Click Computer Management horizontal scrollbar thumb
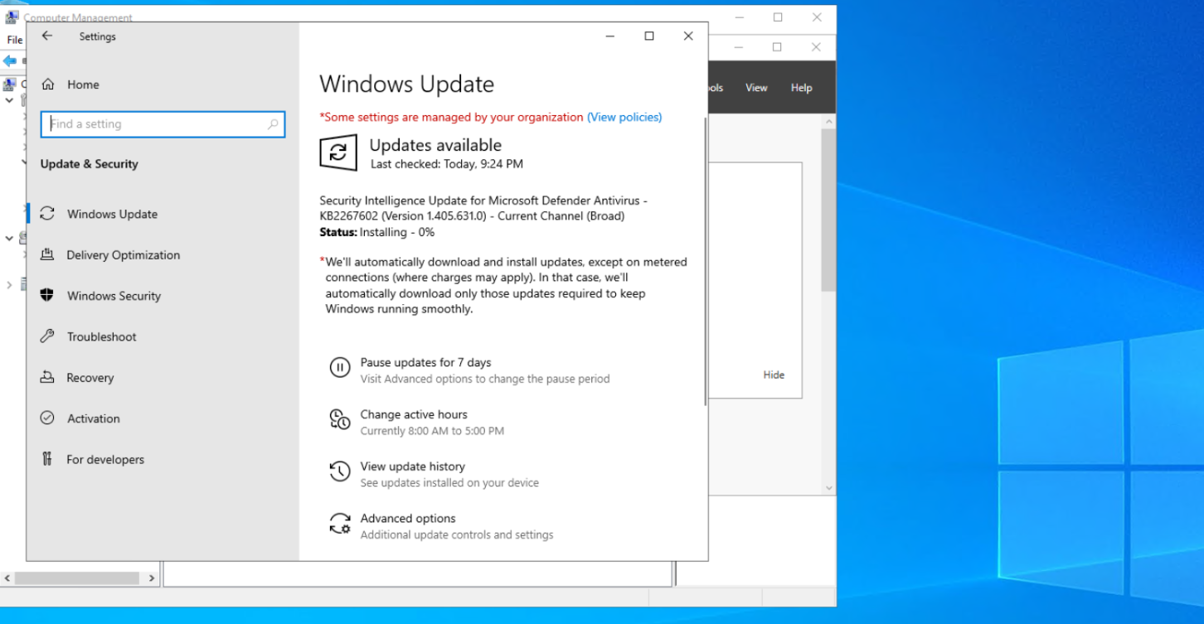 (x=77, y=578)
